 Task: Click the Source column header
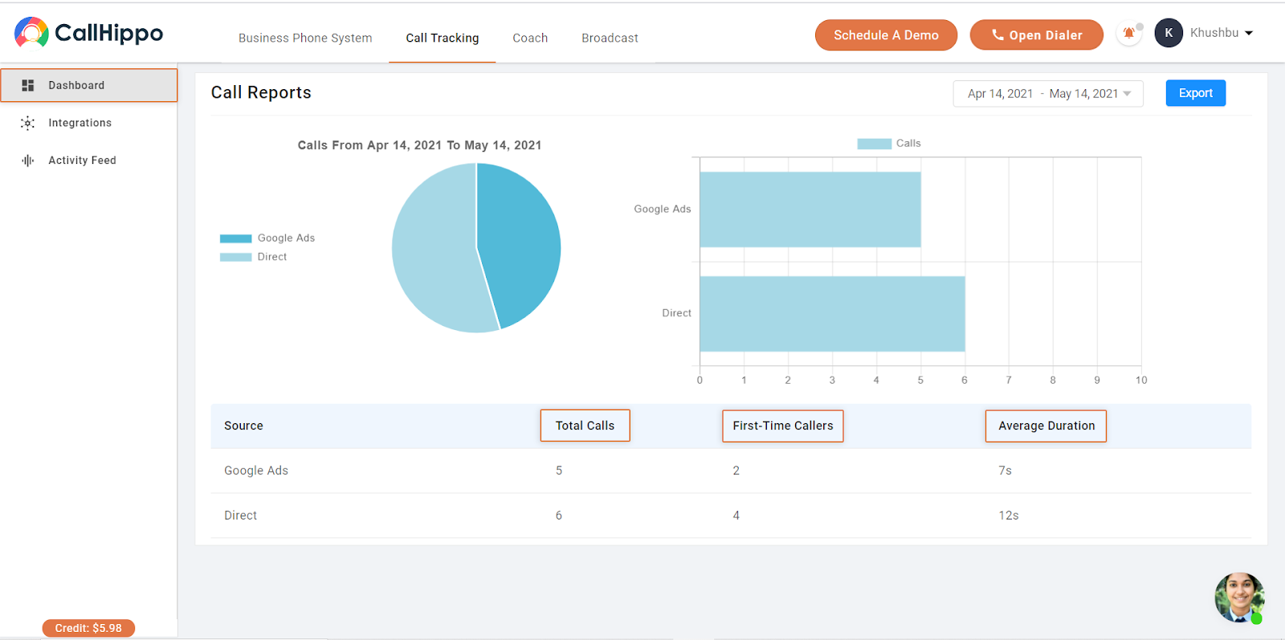243,426
